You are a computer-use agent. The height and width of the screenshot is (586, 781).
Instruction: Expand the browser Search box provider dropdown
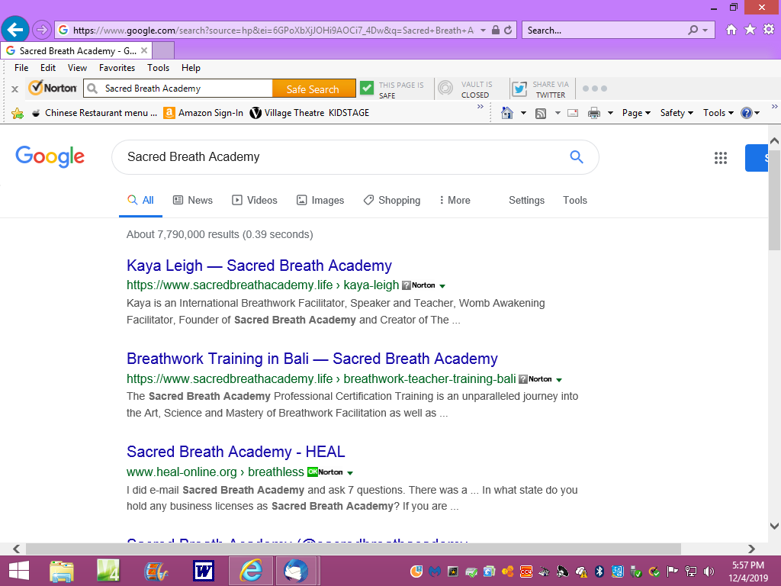705,31
